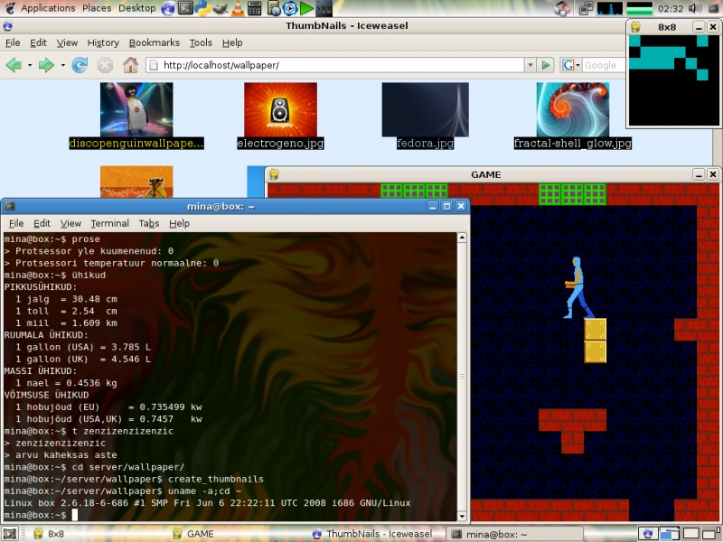Open the discopenguinwallpaper link

pos(136,144)
